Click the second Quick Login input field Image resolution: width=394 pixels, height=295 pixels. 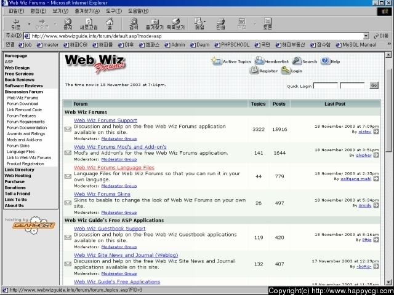[352, 85]
